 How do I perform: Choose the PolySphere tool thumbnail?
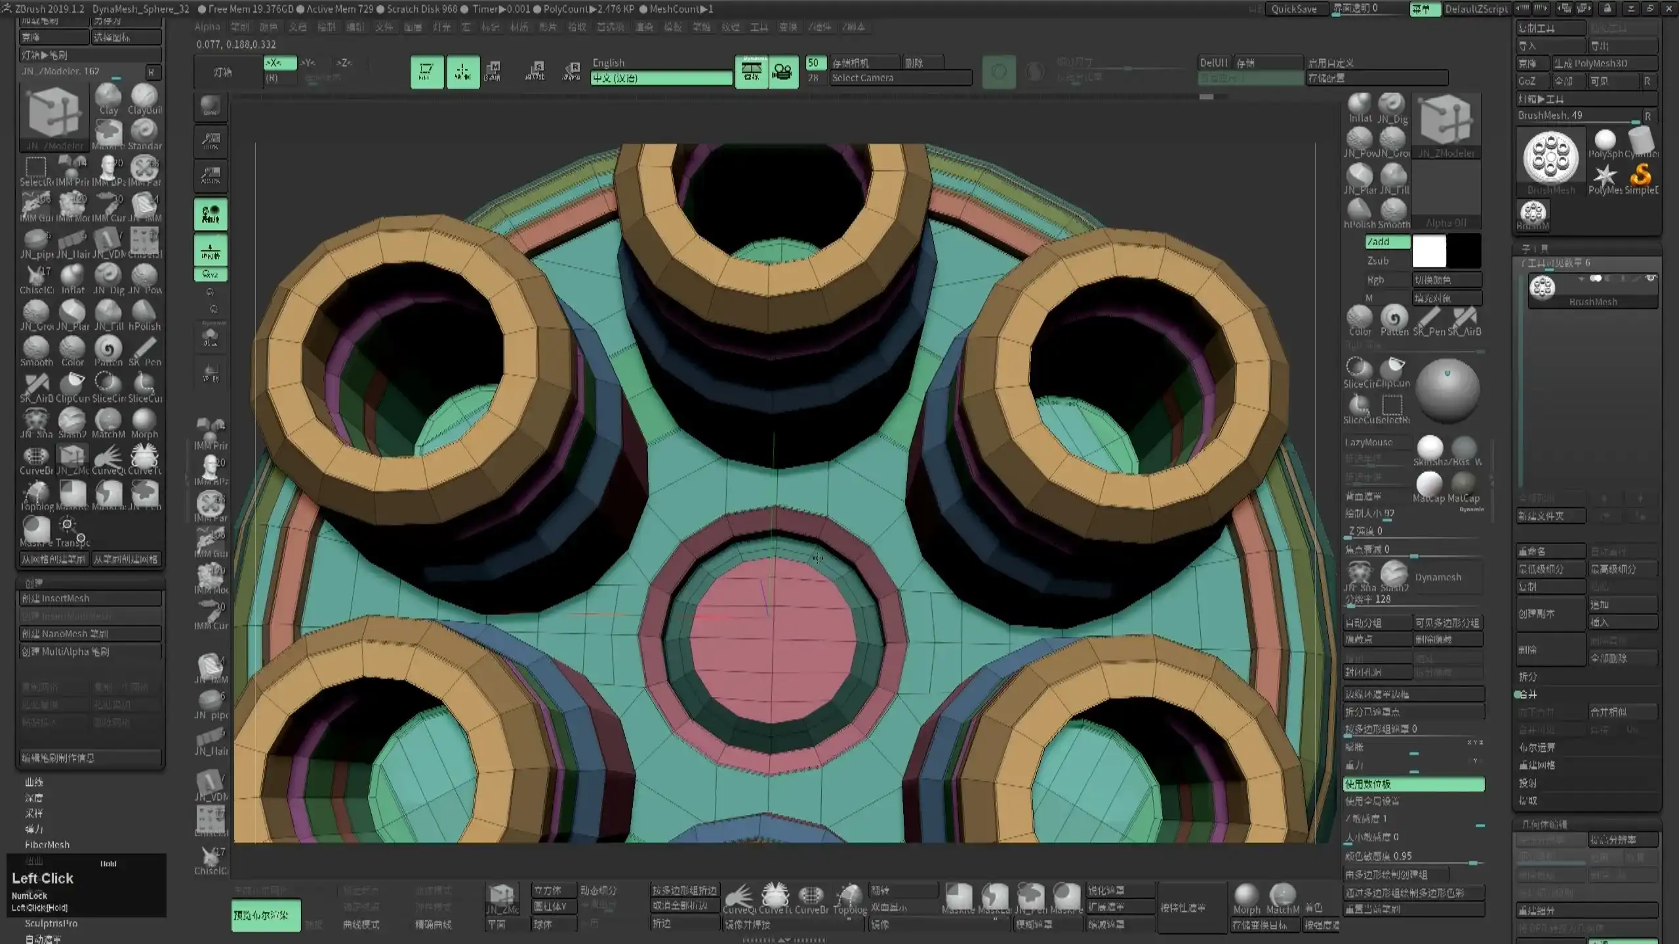tap(1605, 140)
